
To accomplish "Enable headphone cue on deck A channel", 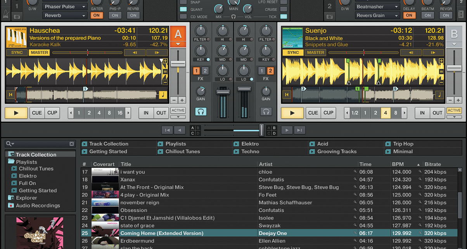I will [201, 112].
